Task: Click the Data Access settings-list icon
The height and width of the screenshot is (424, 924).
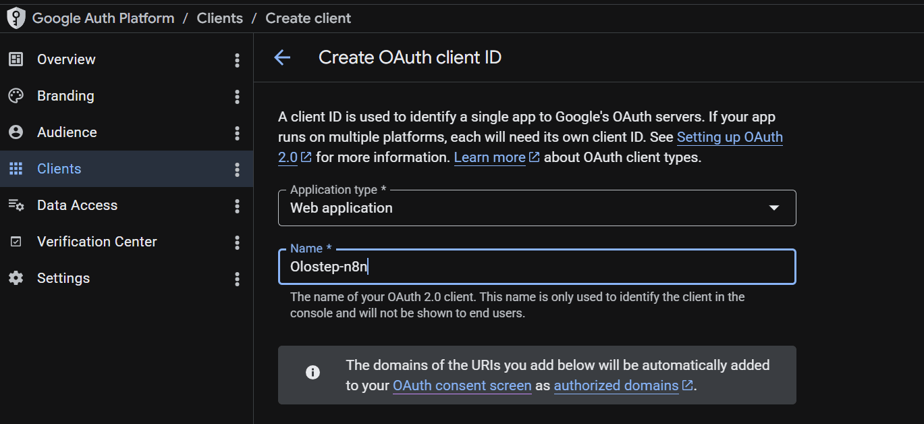Action: pos(16,205)
